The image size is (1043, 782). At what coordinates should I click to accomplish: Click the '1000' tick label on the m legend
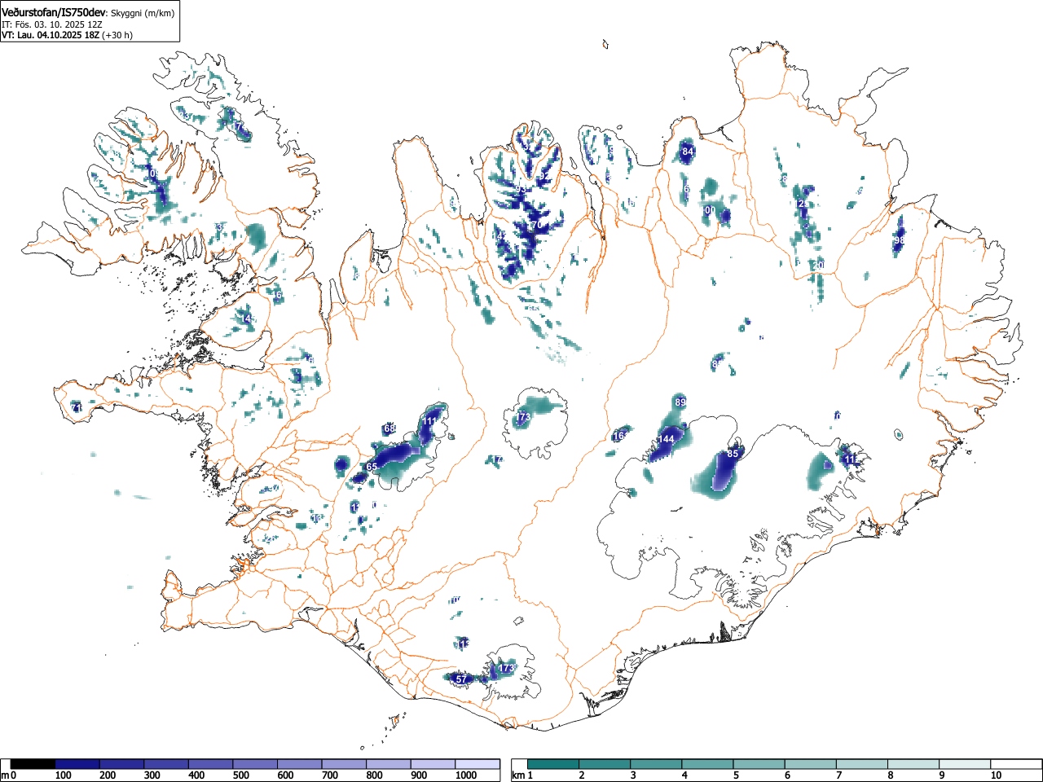pos(465,775)
